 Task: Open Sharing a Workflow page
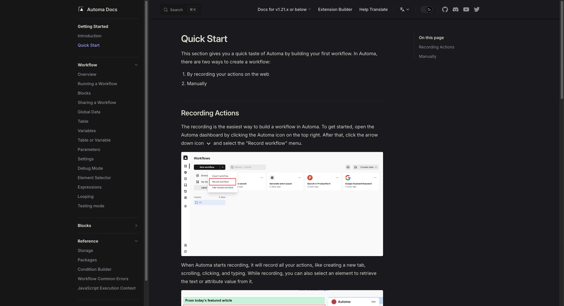click(97, 102)
